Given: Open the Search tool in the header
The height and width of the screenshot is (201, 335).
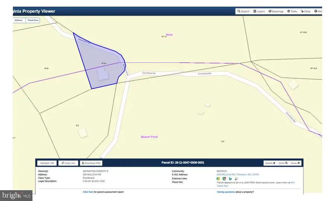Looking at the screenshot, I should (243, 11).
